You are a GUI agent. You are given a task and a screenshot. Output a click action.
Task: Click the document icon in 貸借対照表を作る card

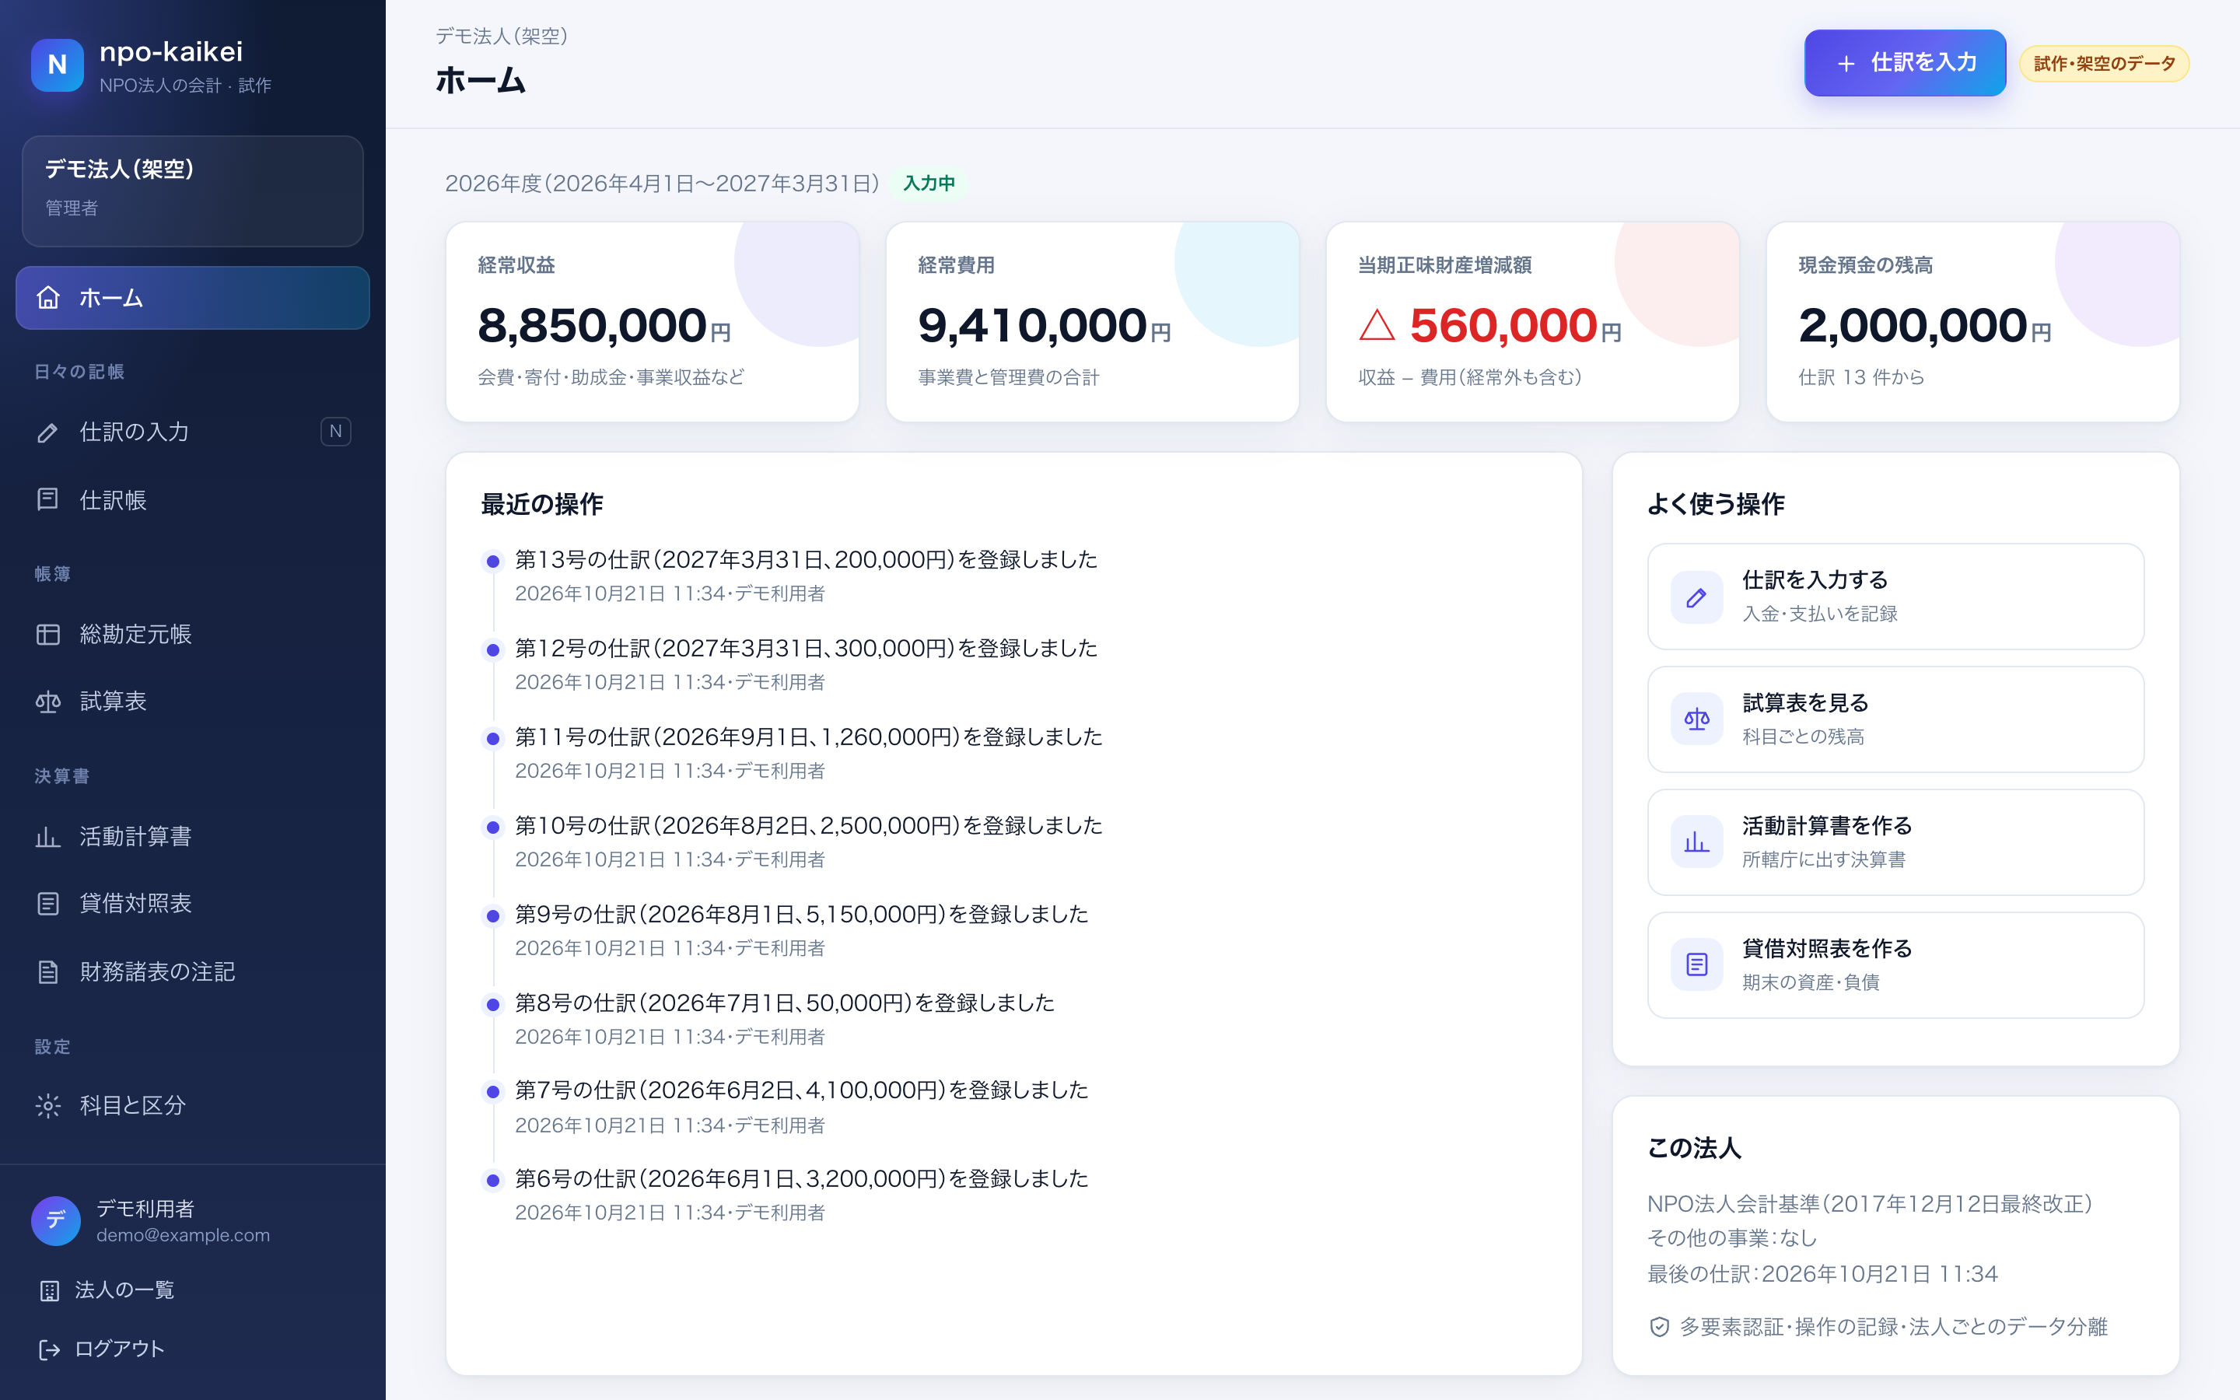1696,964
